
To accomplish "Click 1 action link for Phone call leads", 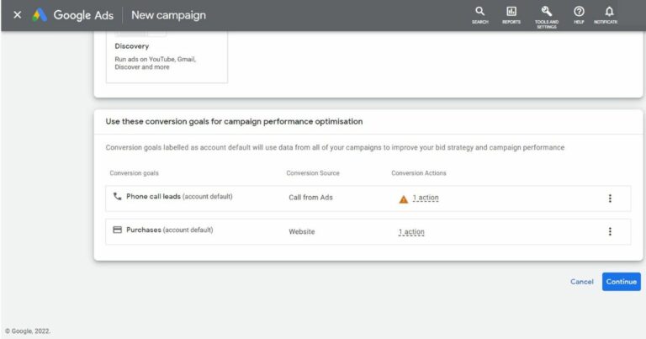I will (x=426, y=198).
